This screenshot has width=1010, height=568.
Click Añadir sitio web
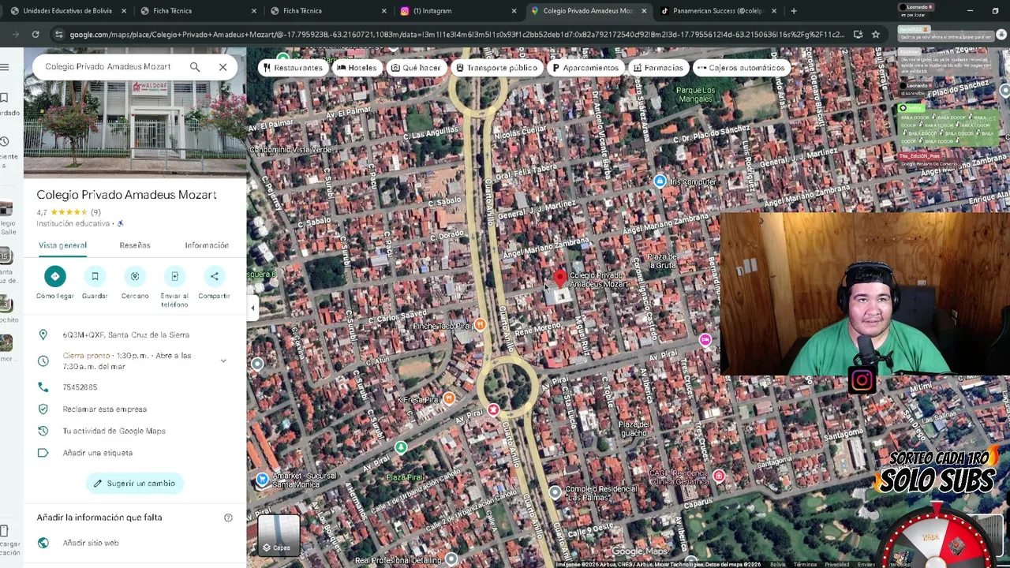[91, 543]
